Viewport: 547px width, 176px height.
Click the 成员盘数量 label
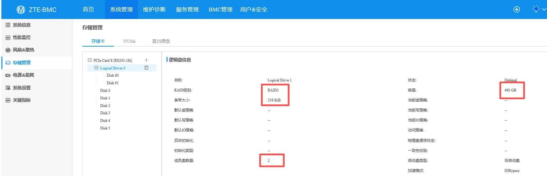pyautogui.click(x=184, y=160)
